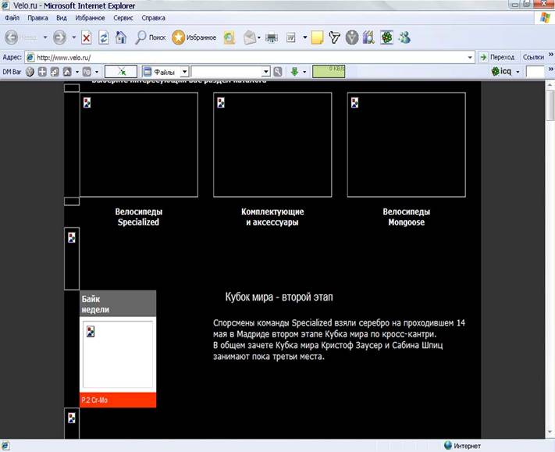Click into the address bar URL field
This screenshot has width=555, height=452.
point(250,57)
